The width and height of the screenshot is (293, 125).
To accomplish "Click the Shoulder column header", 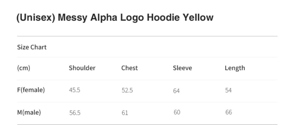I will point(82,68).
